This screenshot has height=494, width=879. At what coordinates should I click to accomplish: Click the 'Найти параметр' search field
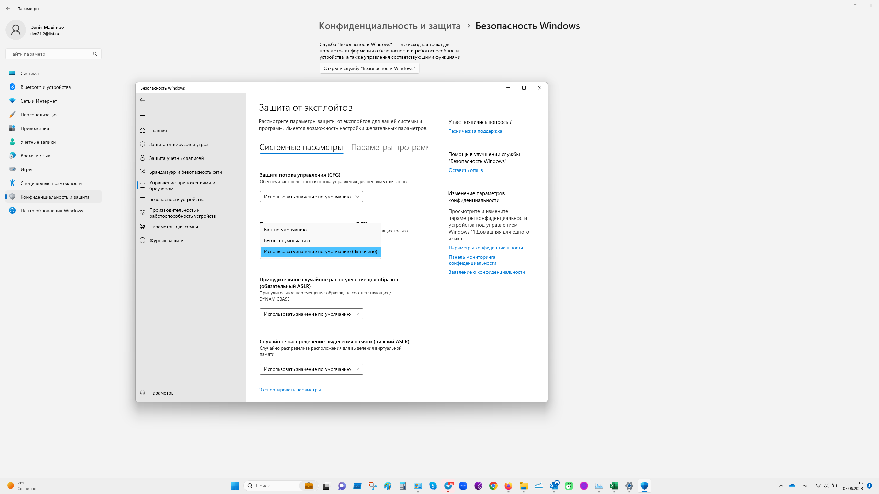(x=50, y=54)
